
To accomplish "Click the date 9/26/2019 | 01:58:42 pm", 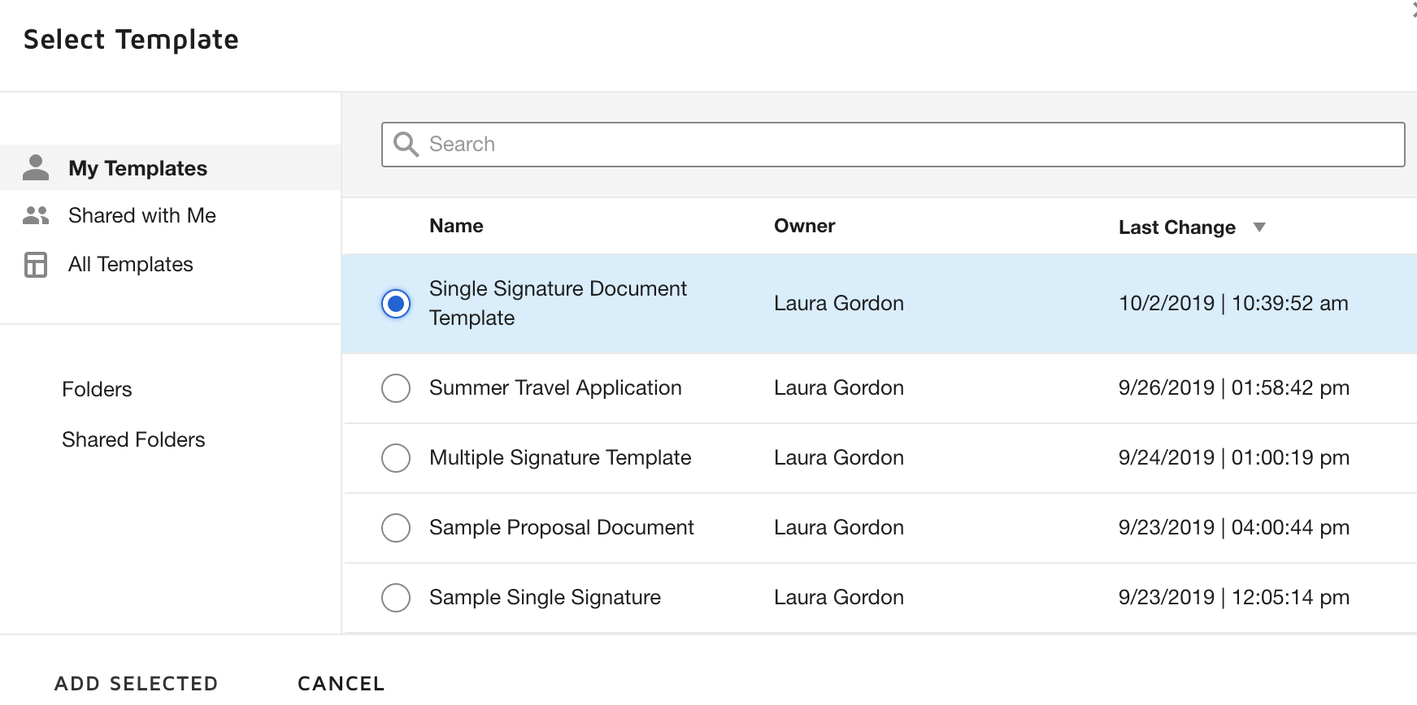I will (x=1234, y=388).
